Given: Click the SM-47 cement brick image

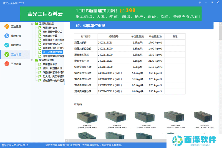Looking at the screenshot, I should (x=116, y=117).
